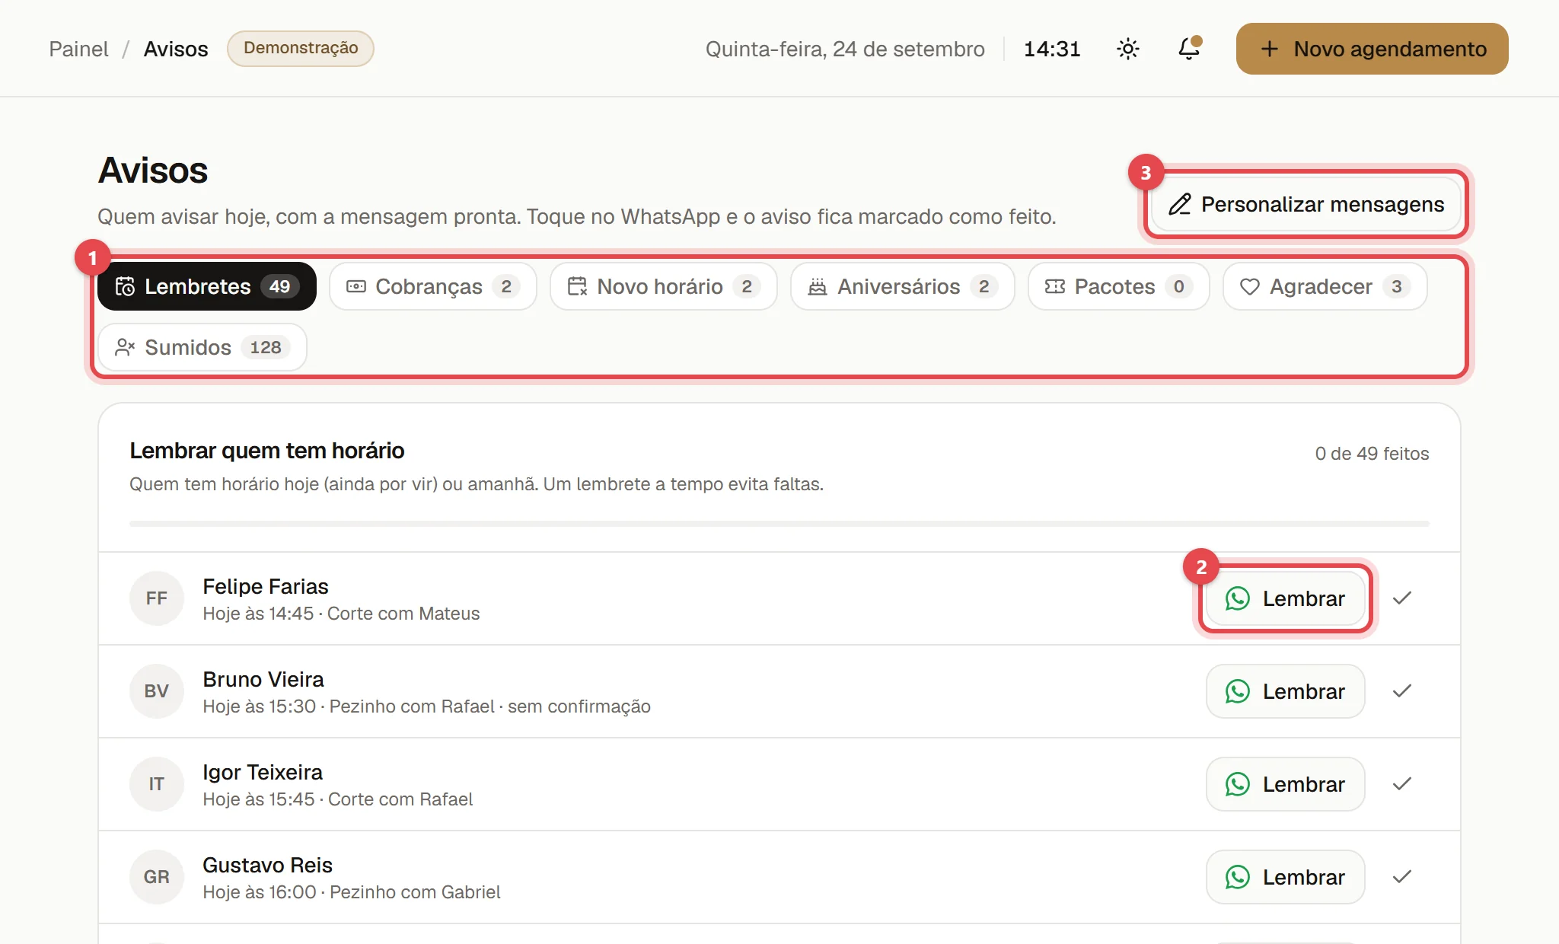The image size is (1559, 944).
Task: Click the reminders progress bar
Action: (779, 524)
